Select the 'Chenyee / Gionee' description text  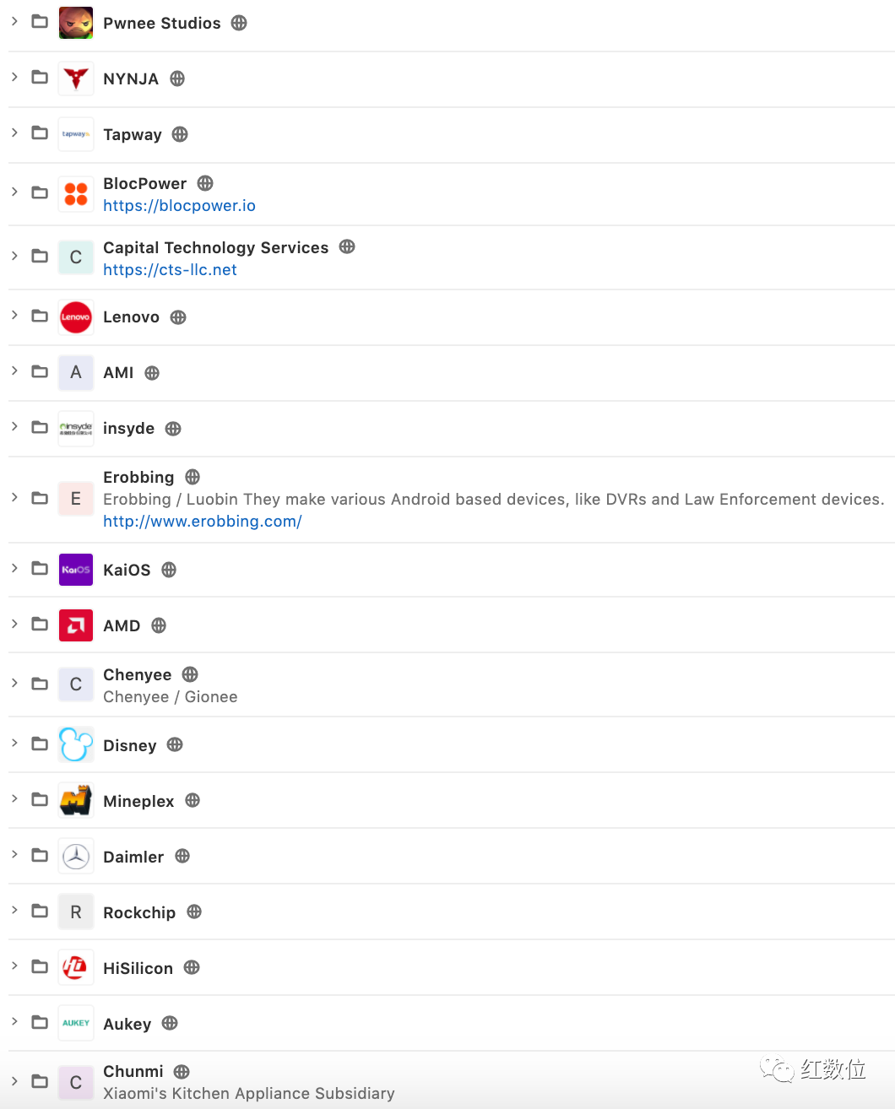tap(171, 697)
